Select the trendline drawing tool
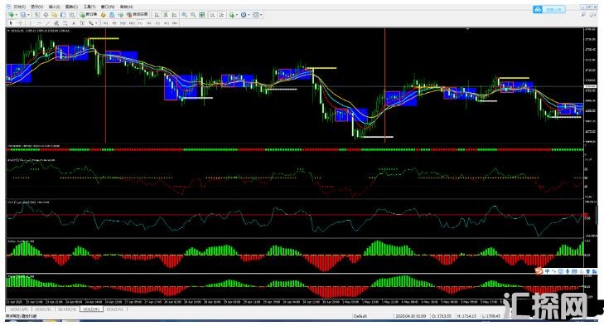Viewport: 604px width, 326px height. point(48,23)
